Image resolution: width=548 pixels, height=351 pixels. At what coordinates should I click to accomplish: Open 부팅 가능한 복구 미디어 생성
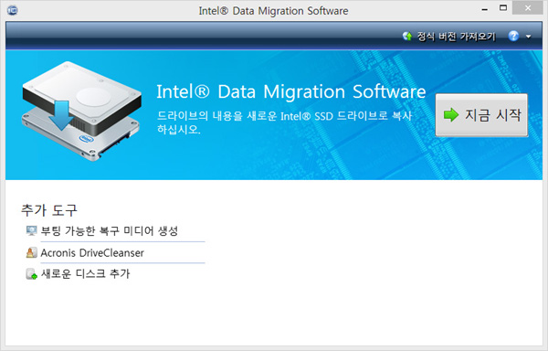click(x=110, y=230)
